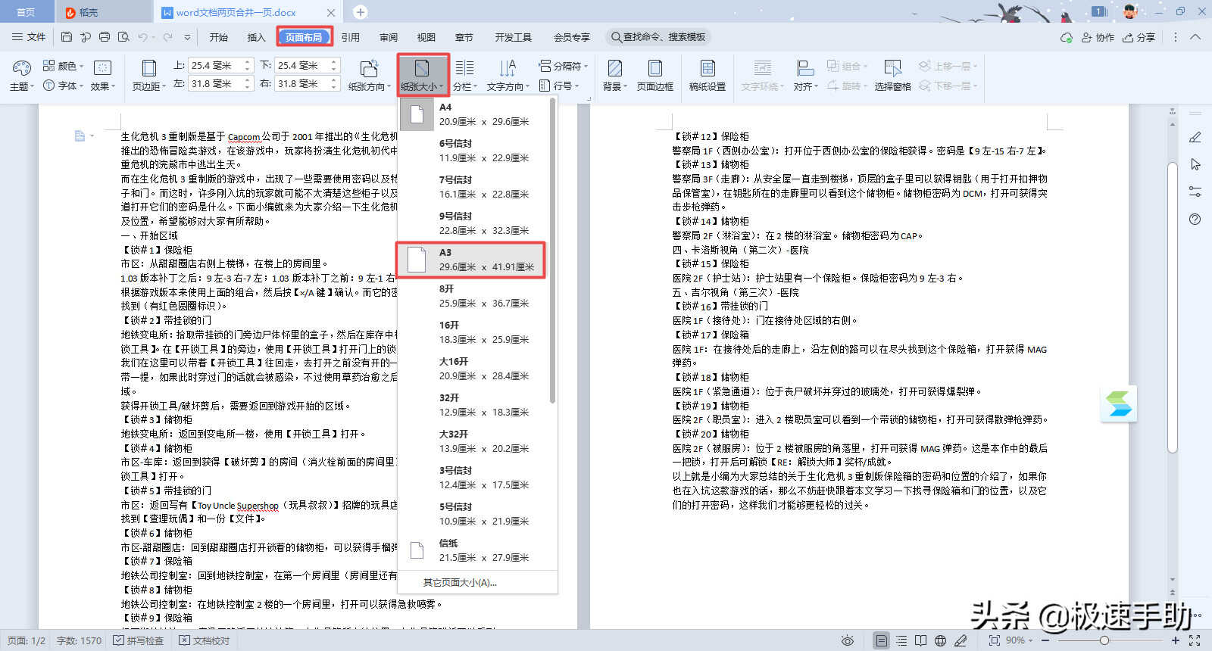
Task: Click the 页面边框 page border button
Action: click(655, 76)
